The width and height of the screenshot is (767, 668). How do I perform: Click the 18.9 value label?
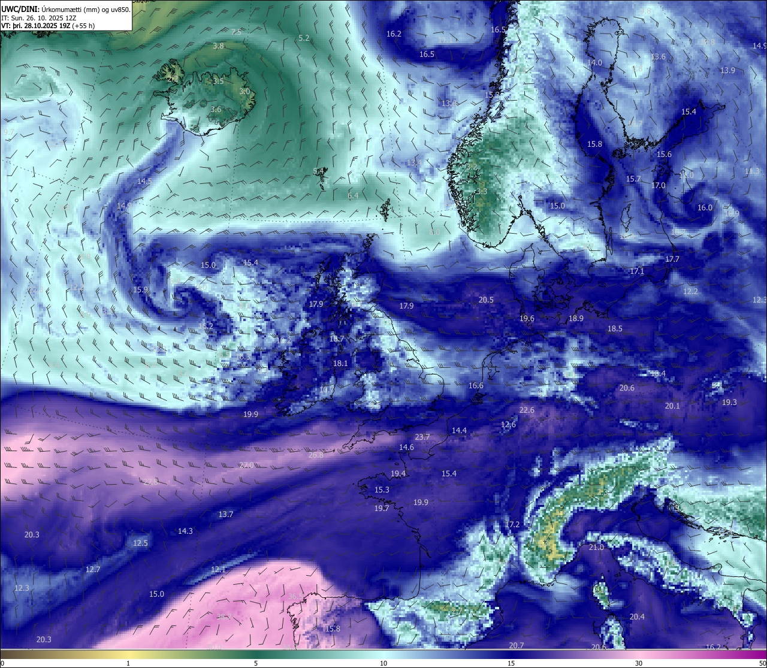click(x=576, y=318)
